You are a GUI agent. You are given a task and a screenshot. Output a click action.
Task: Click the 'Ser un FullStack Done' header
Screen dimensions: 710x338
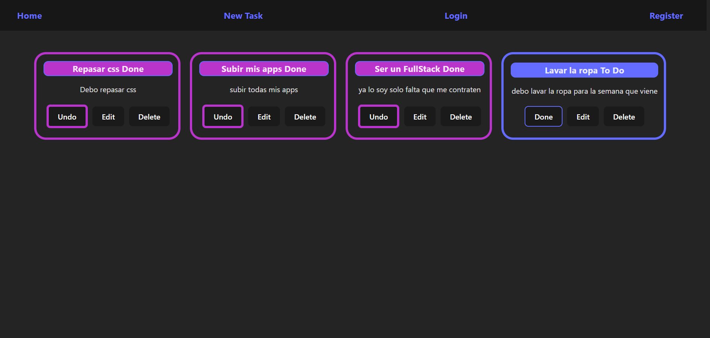pyautogui.click(x=419, y=69)
